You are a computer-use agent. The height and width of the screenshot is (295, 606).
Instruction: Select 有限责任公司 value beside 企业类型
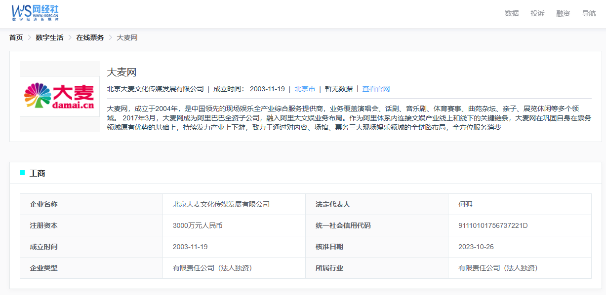[x=234, y=268]
